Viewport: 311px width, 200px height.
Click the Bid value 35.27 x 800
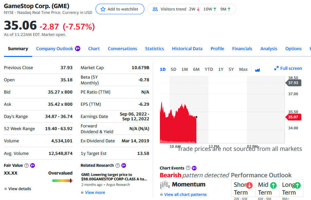tap(60, 92)
